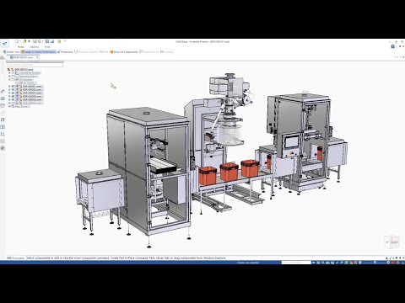This screenshot has width=405, height=303.
Task: Click the first red record icon in status bar
Action: 393,263
